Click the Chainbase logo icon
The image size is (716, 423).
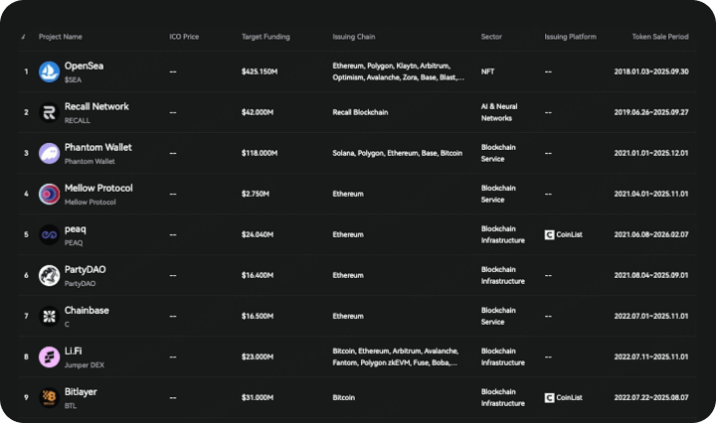pos(49,316)
